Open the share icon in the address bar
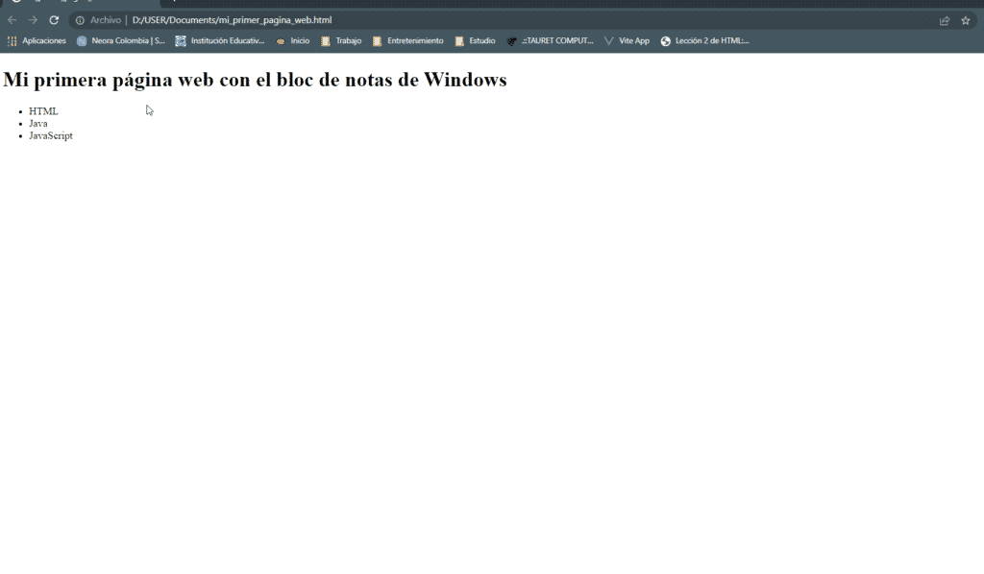Image resolution: width=984 pixels, height=574 pixels. click(x=944, y=19)
